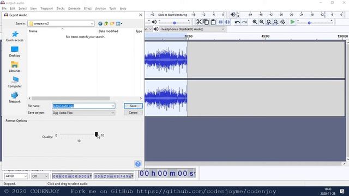Open the View Menu icon in dialog
This screenshot has height=196, width=349.
tap(119, 23)
